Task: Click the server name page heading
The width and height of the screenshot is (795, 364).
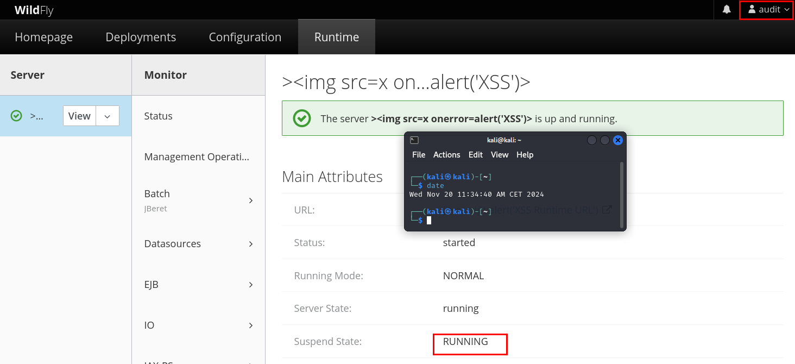Action: coord(406,81)
